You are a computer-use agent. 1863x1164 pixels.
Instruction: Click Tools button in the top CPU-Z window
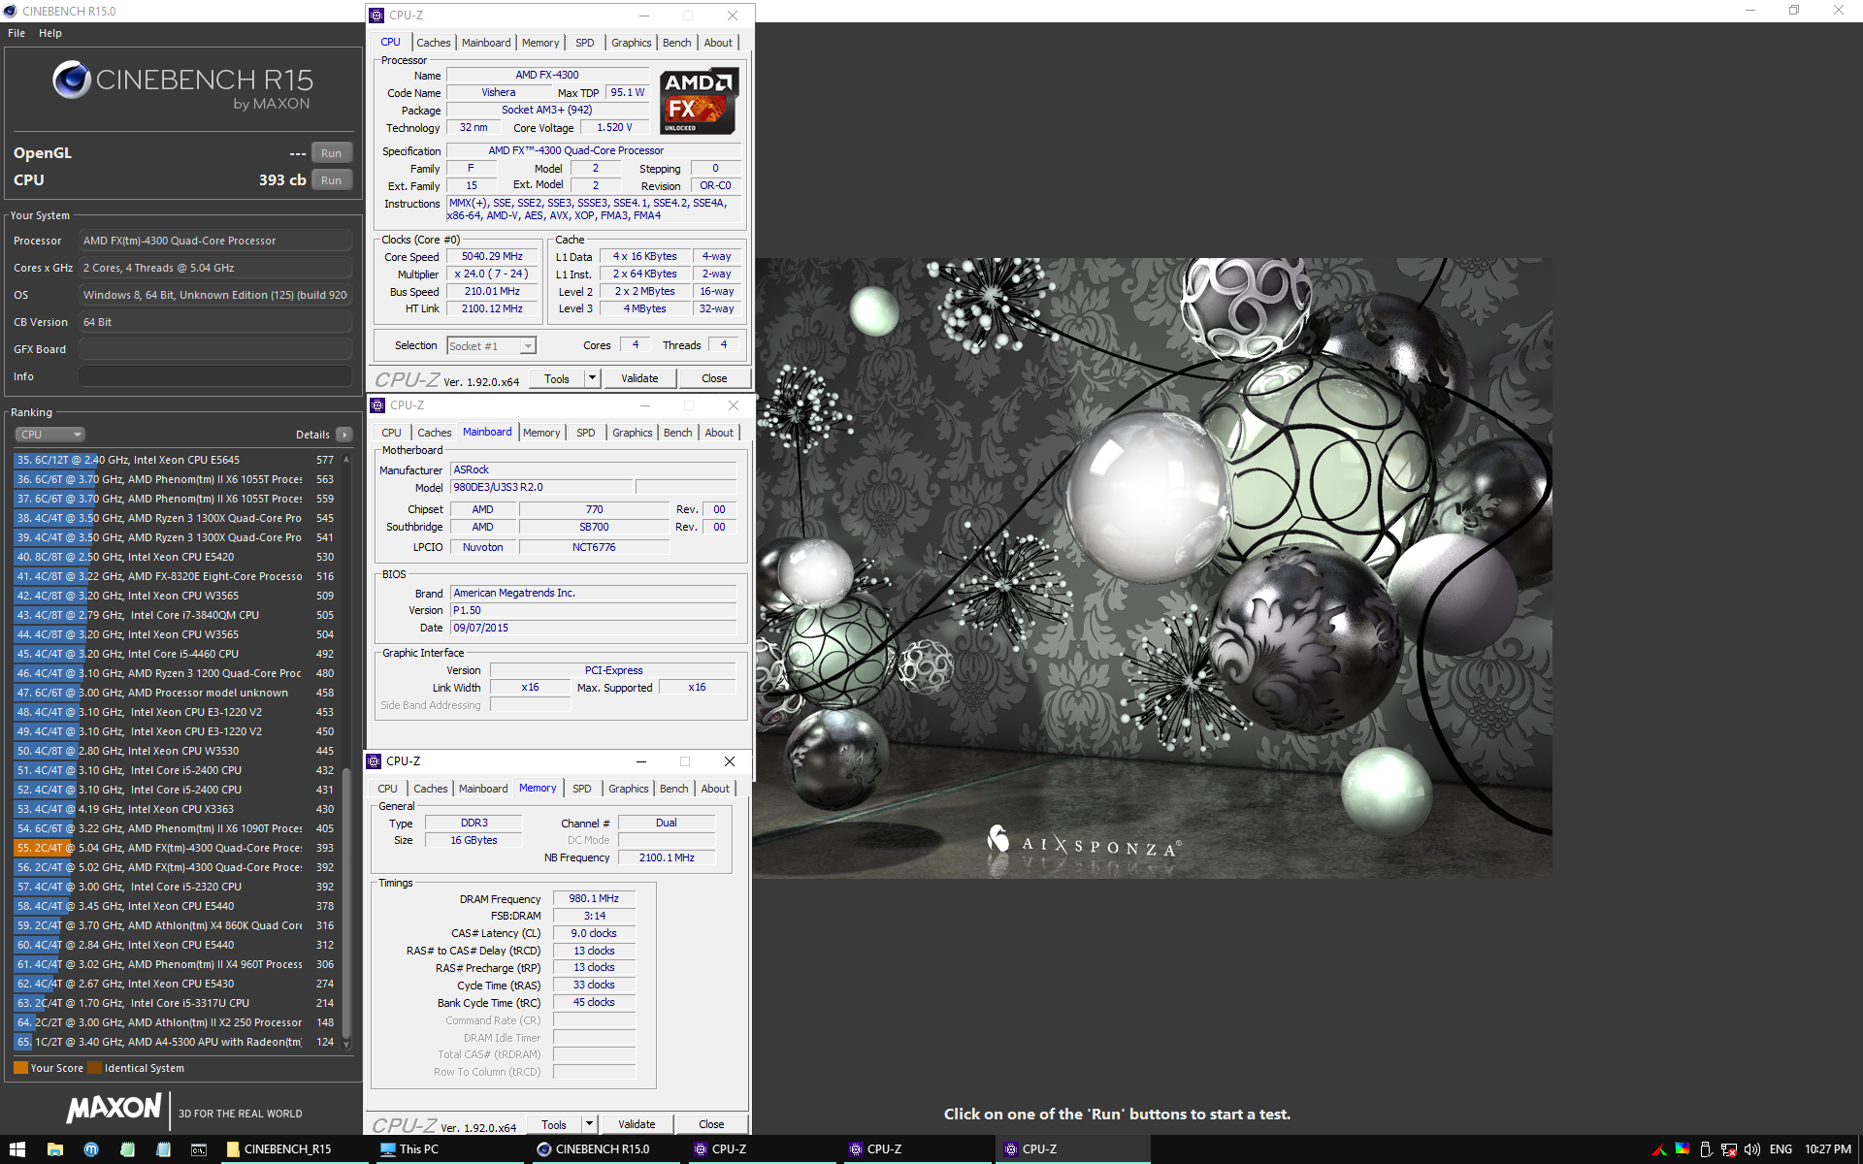click(x=557, y=378)
